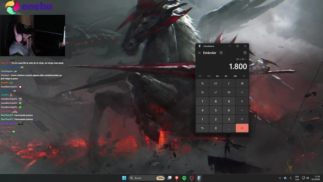Click the OneDrive cloud tray icon

[285, 178]
